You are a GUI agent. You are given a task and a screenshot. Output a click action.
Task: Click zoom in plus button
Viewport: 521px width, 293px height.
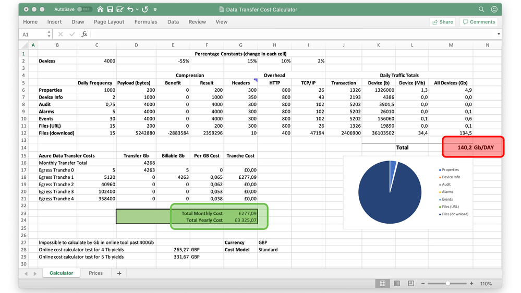[x=471, y=284]
